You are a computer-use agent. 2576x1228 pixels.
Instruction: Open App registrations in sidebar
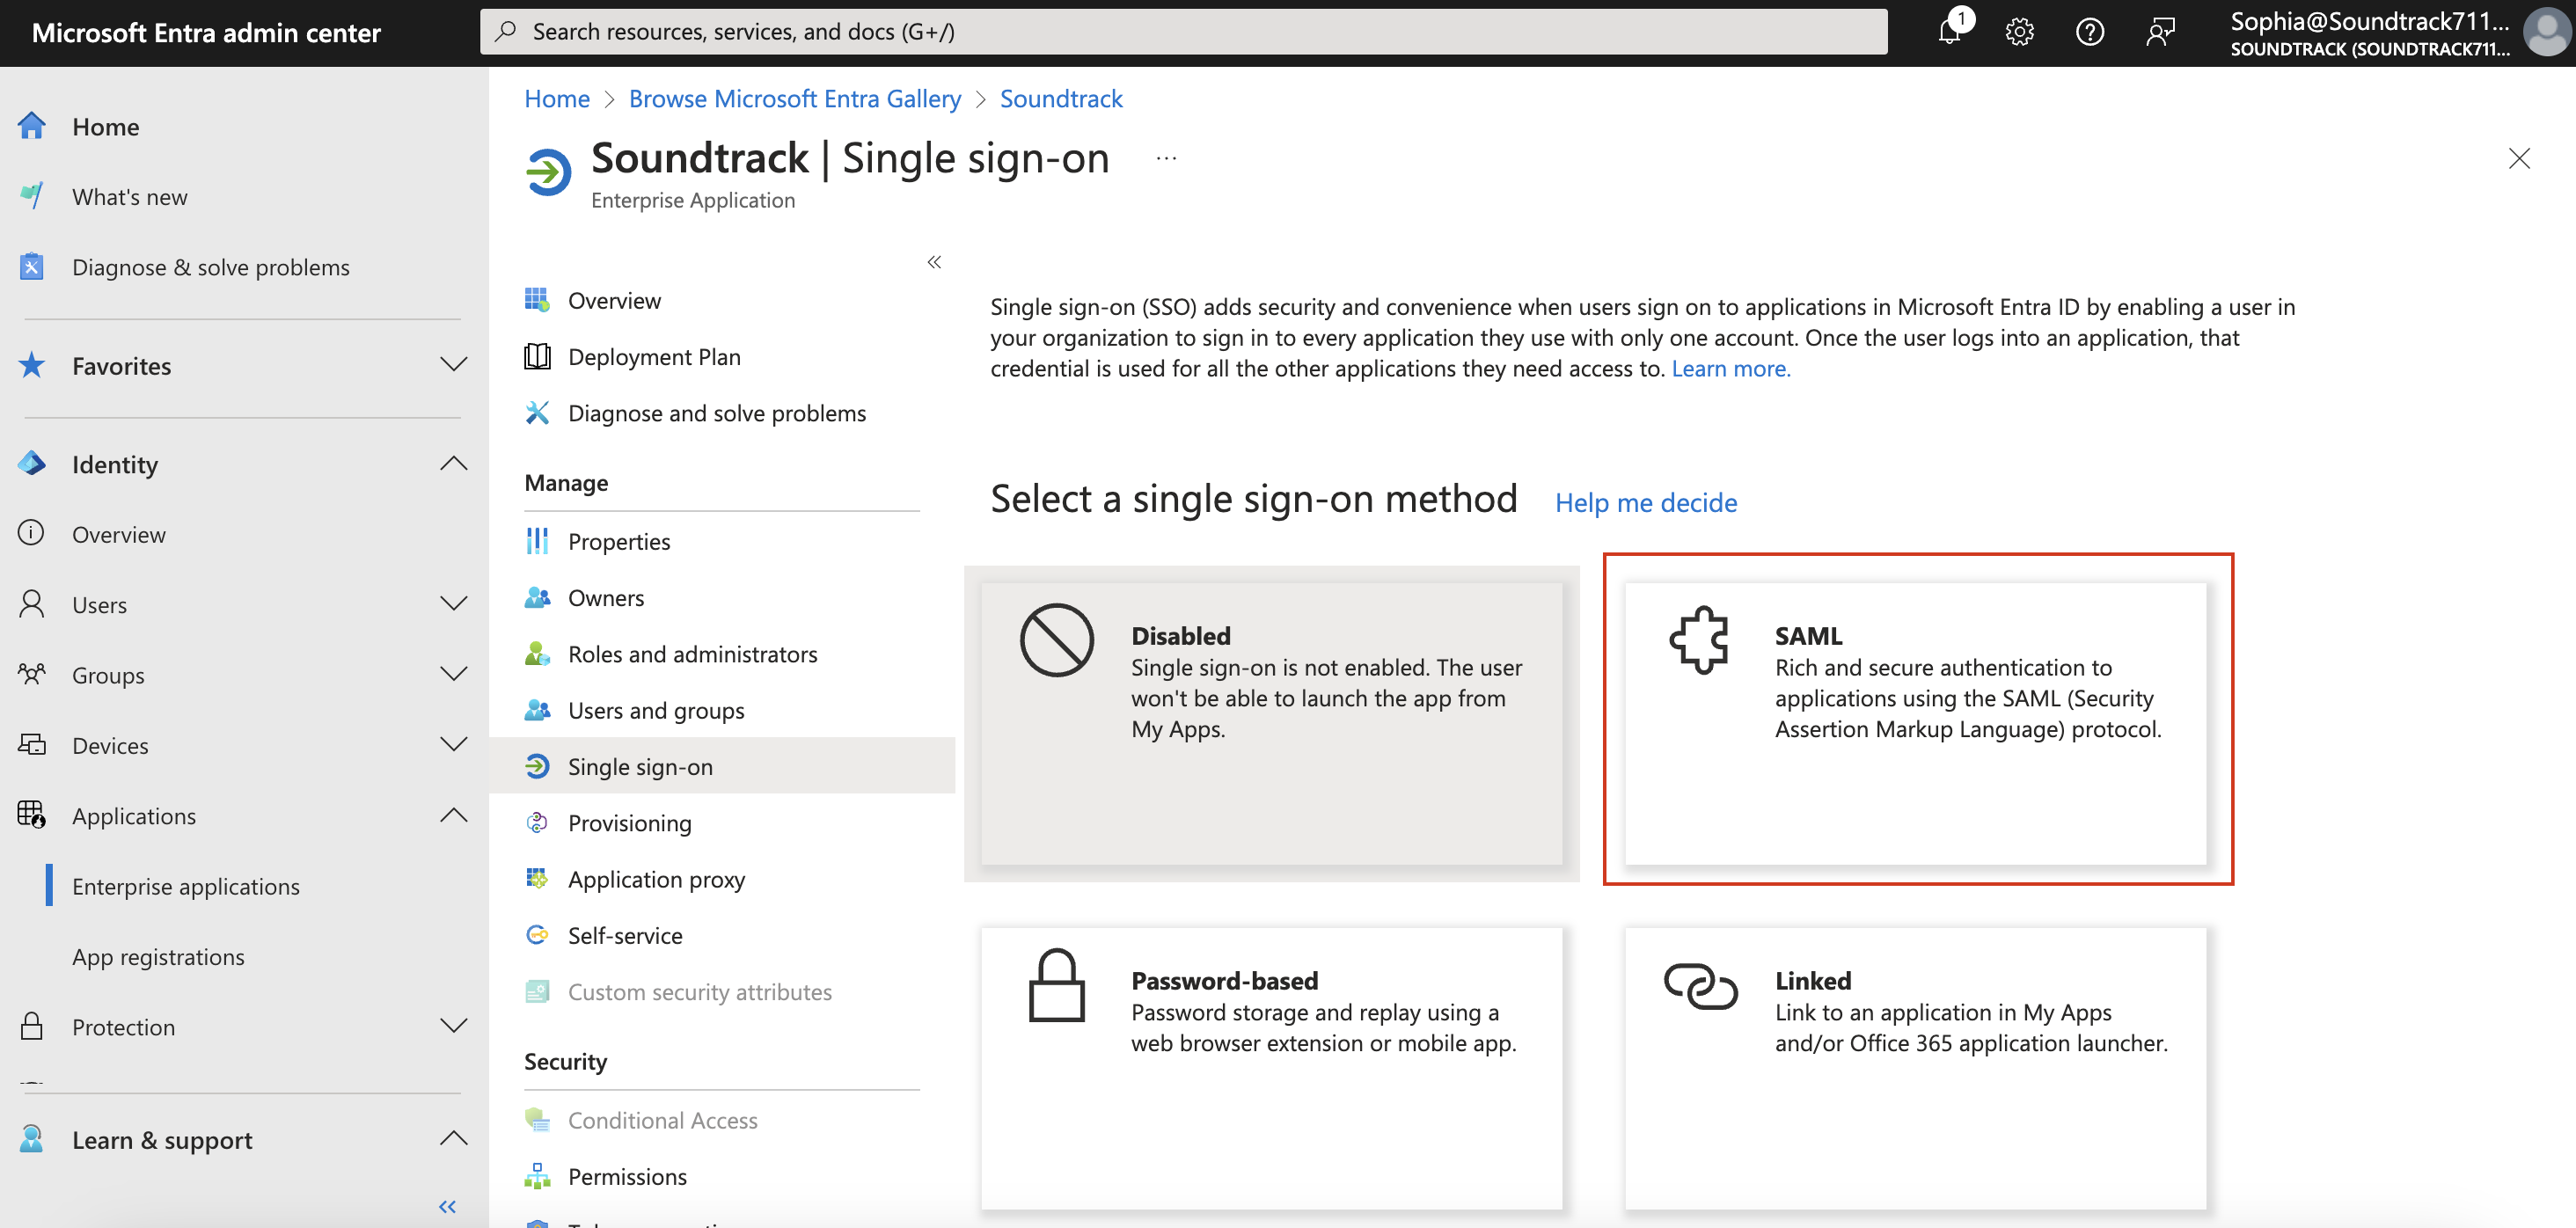click(x=158, y=956)
